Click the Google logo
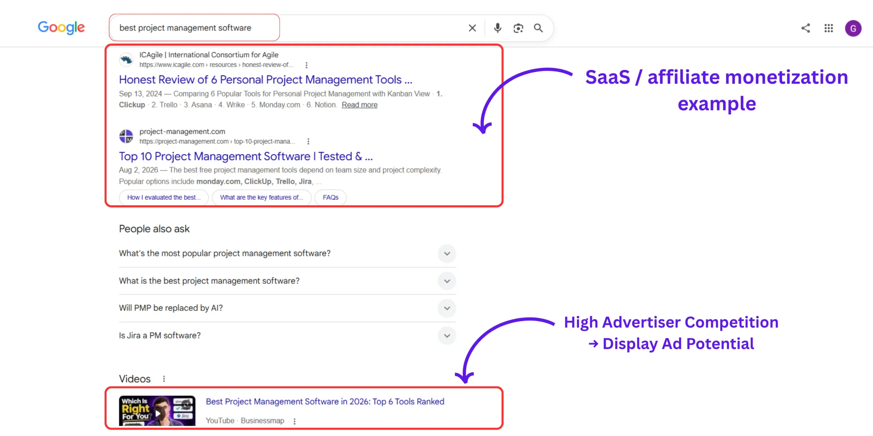The width and height of the screenshot is (873, 436). coord(61,28)
